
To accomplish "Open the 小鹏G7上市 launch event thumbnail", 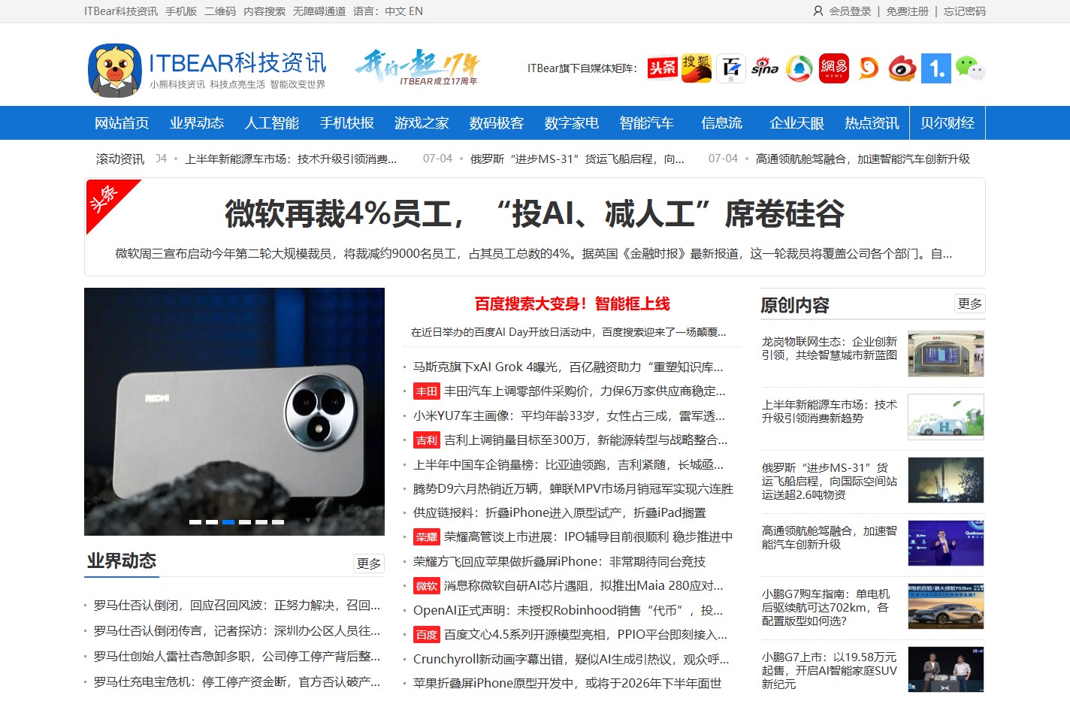I will point(946,669).
